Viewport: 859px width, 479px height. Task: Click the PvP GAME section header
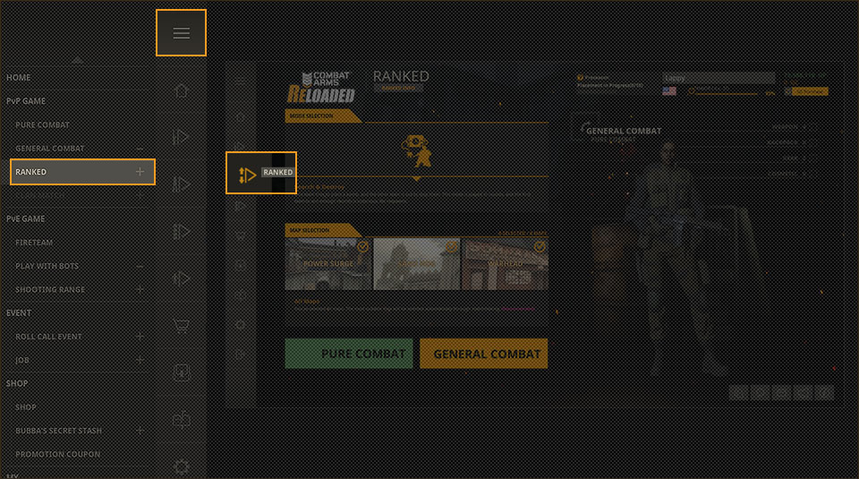pyautogui.click(x=26, y=101)
